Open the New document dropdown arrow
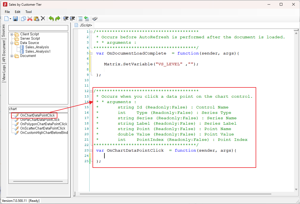 (x=11, y=19)
